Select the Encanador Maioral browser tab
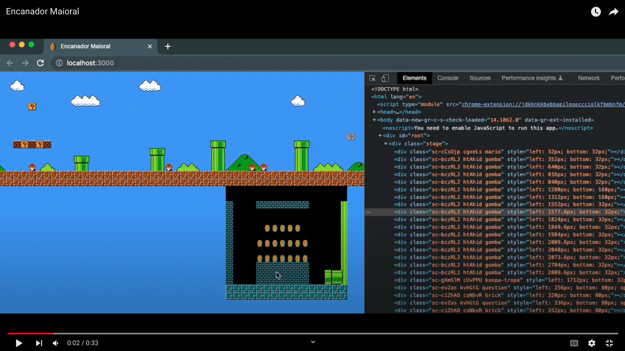The image size is (625, 351). [x=100, y=46]
